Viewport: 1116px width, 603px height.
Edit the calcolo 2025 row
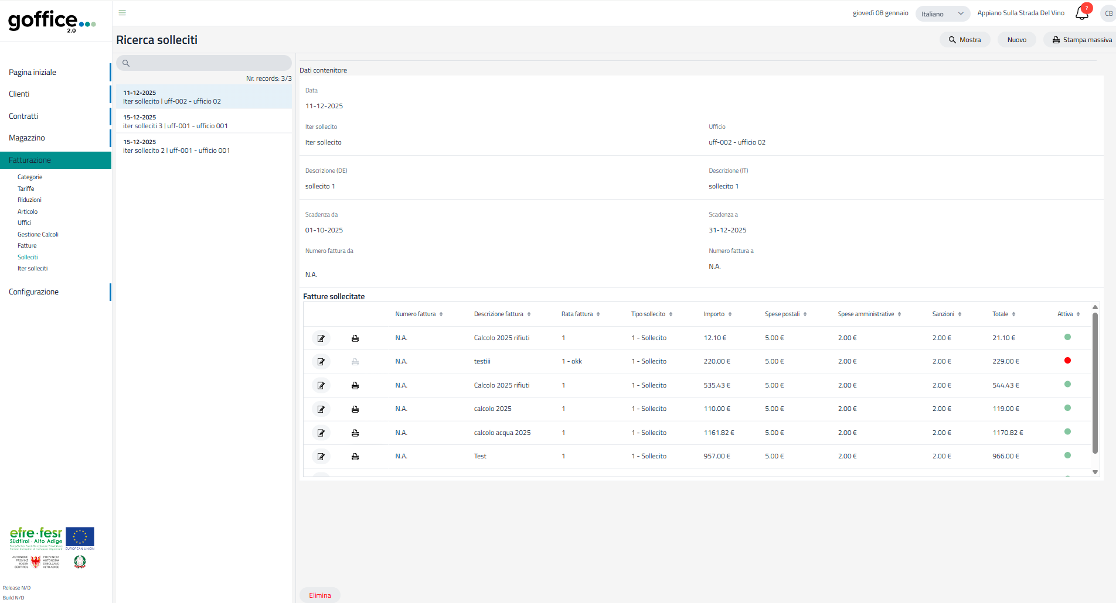tap(321, 409)
